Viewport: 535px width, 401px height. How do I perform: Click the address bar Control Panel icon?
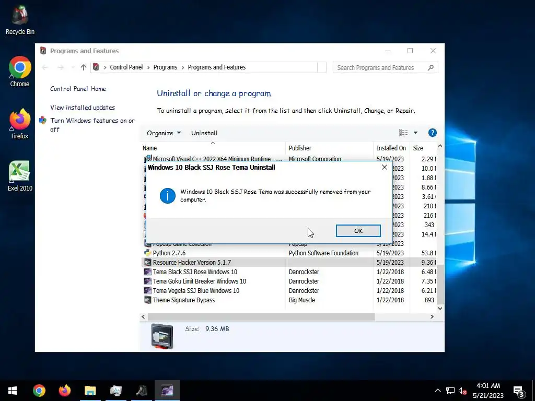coord(96,67)
